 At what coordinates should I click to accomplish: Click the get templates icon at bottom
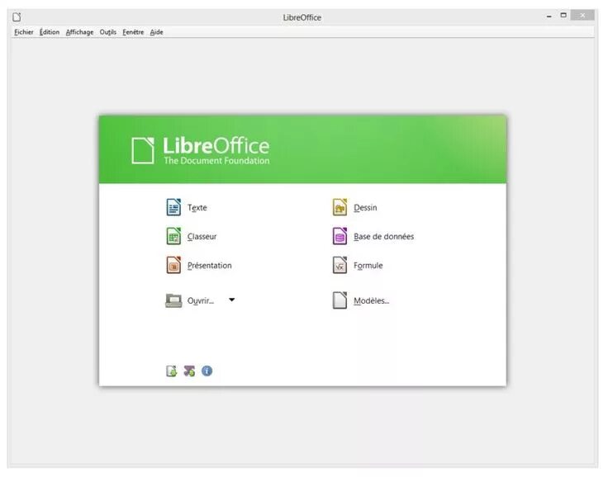(x=171, y=371)
